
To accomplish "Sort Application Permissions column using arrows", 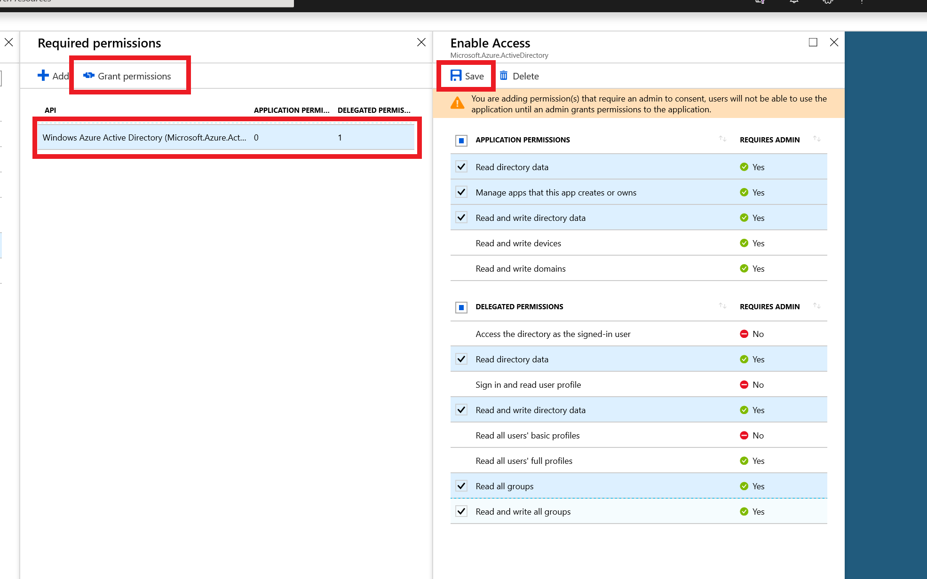I will point(722,139).
